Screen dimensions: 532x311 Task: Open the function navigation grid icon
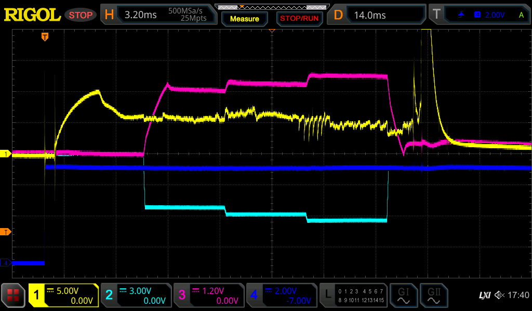click(14, 295)
